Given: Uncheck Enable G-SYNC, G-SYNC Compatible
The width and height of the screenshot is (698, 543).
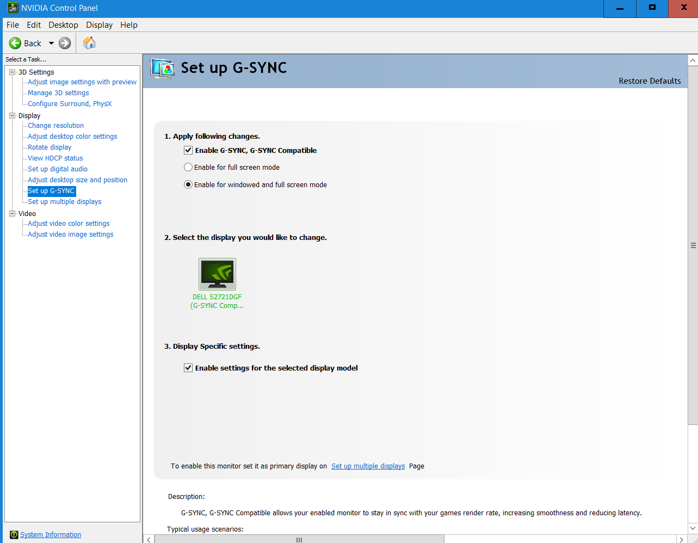Looking at the screenshot, I should point(188,150).
